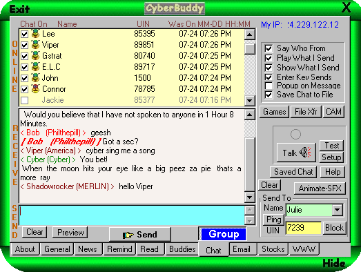Click the Help button
Image resolution: width=361 pixels, height=272 pixels.
[333, 172]
